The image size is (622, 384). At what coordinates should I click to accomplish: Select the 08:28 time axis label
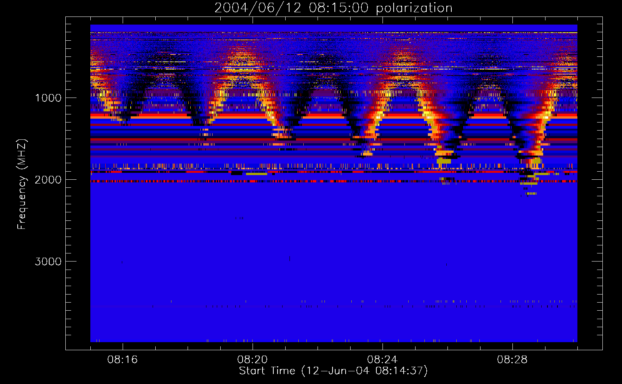pyautogui.click(x=512, y=360)
